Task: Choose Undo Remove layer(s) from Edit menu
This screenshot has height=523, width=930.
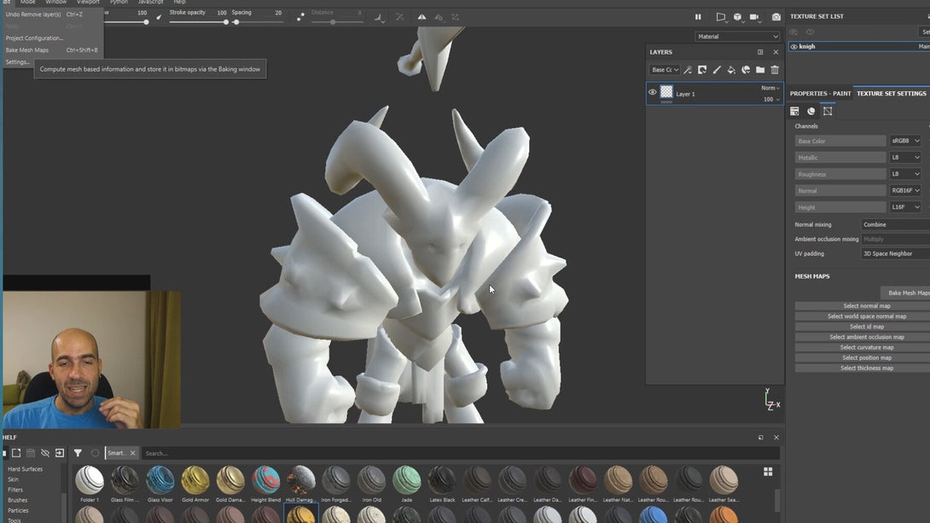Action: click(52, 15)
